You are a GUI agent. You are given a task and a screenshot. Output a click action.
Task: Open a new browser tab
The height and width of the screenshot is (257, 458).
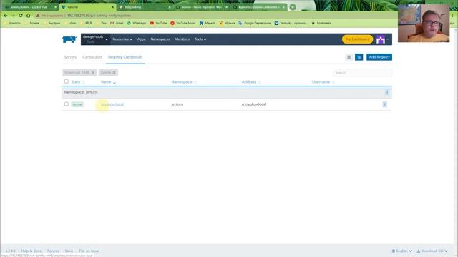click(x=293, y=7)
